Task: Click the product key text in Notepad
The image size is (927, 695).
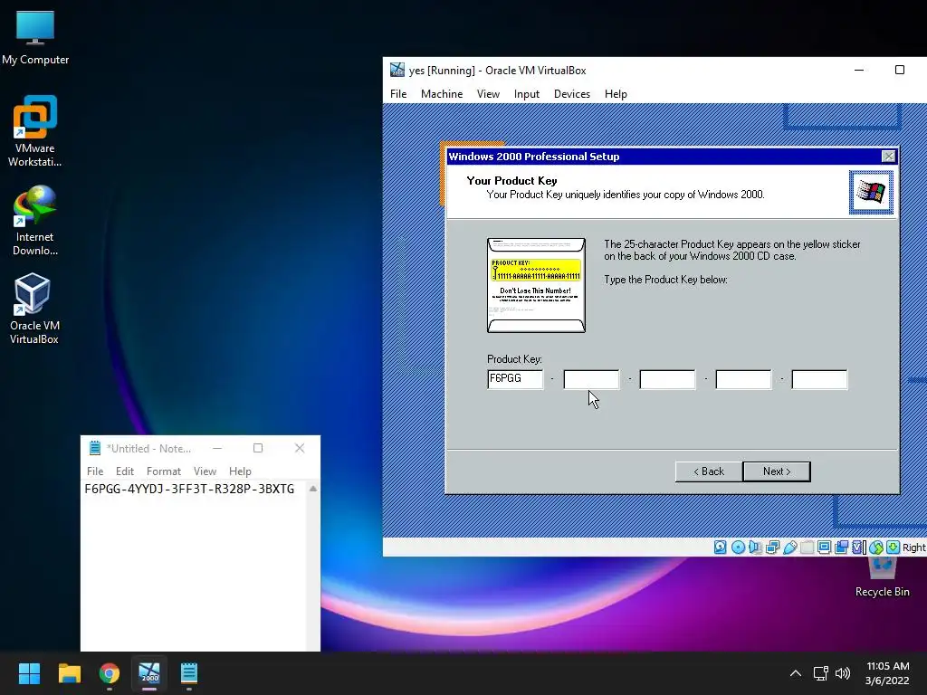Action: [189, 489]
